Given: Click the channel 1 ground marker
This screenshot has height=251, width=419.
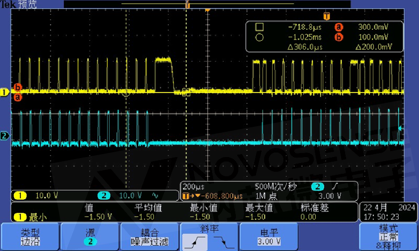Looking at the screenshot, I should 5,92.
